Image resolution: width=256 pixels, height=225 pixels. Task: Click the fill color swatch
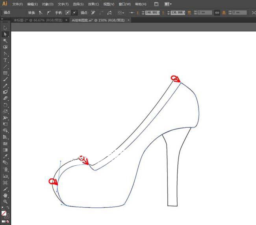click(4, 213)
